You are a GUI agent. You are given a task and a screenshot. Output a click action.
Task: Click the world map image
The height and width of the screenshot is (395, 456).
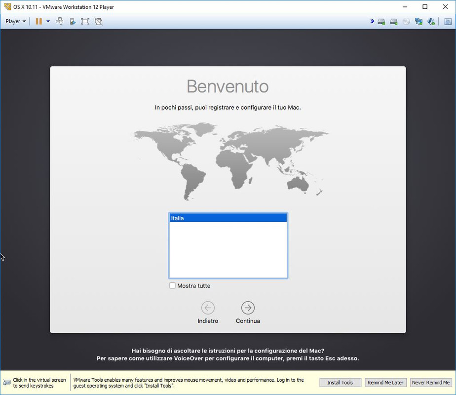[x=228, y=161]
